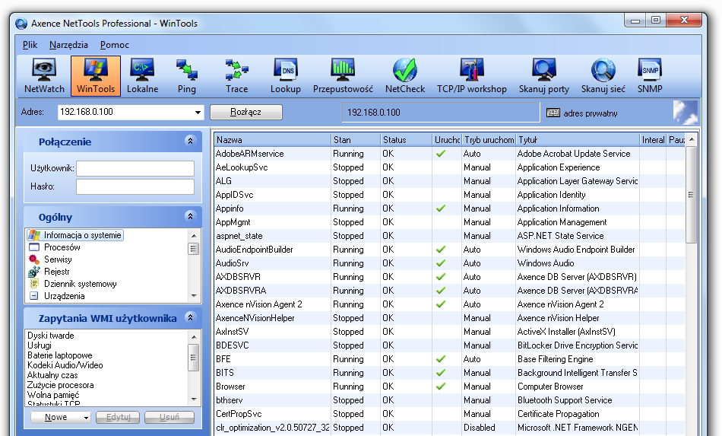Click the Edytuj button
The width and height of the screenshot is (722, 436).
pos(119,417)
